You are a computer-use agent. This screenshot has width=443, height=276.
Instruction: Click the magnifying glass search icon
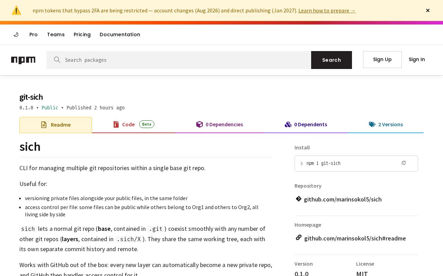pyautogui.click(x=57, y=60)
